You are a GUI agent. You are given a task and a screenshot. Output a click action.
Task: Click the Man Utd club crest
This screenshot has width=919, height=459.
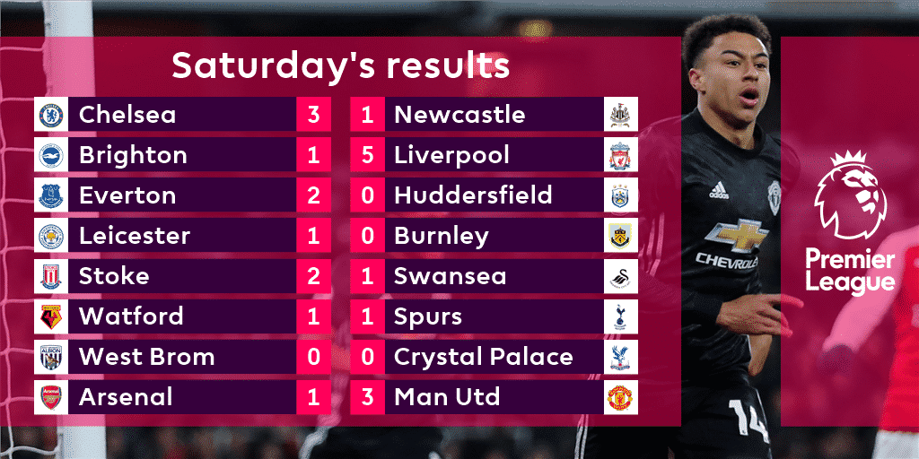click(620, 397)
